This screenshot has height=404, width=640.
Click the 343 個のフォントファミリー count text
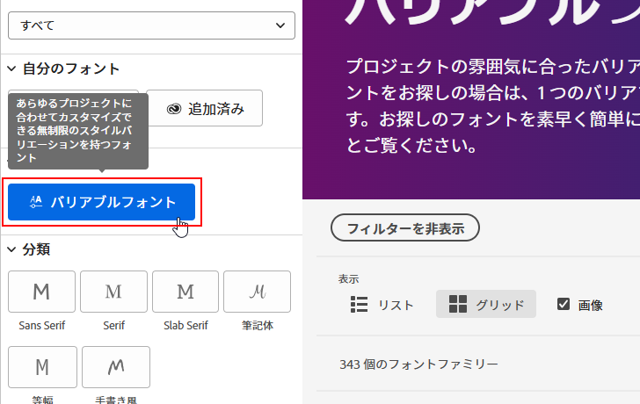click(418, 364)
